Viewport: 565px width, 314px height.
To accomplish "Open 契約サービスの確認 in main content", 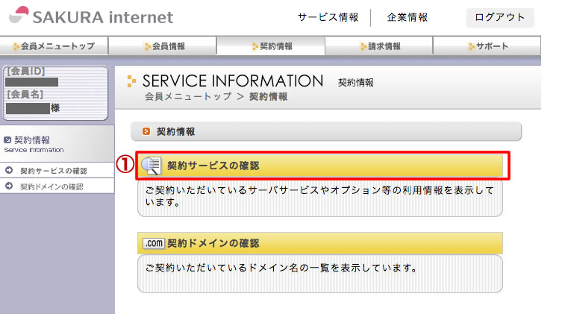I will coord(213,166).
